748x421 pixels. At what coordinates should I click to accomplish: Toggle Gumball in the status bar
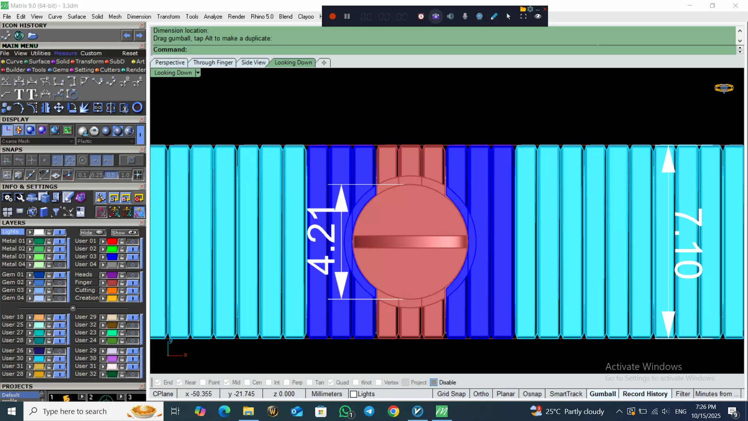602,394
